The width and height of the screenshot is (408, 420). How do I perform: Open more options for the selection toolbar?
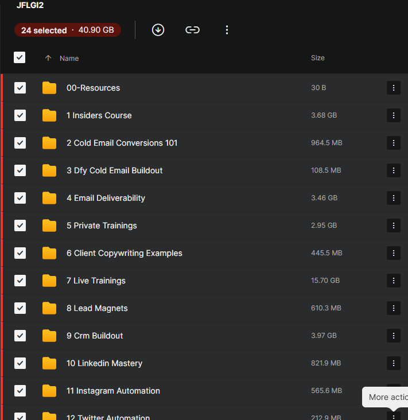(x=227, y=30)
